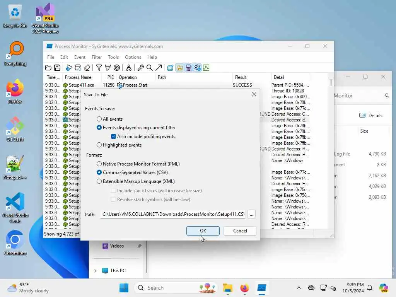Open the Tools menu
Image resolution: width=396 pixels, height=297 pixels.
tap(113, 57)
